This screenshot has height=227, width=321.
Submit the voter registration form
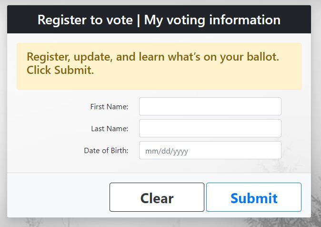[253, 197]
